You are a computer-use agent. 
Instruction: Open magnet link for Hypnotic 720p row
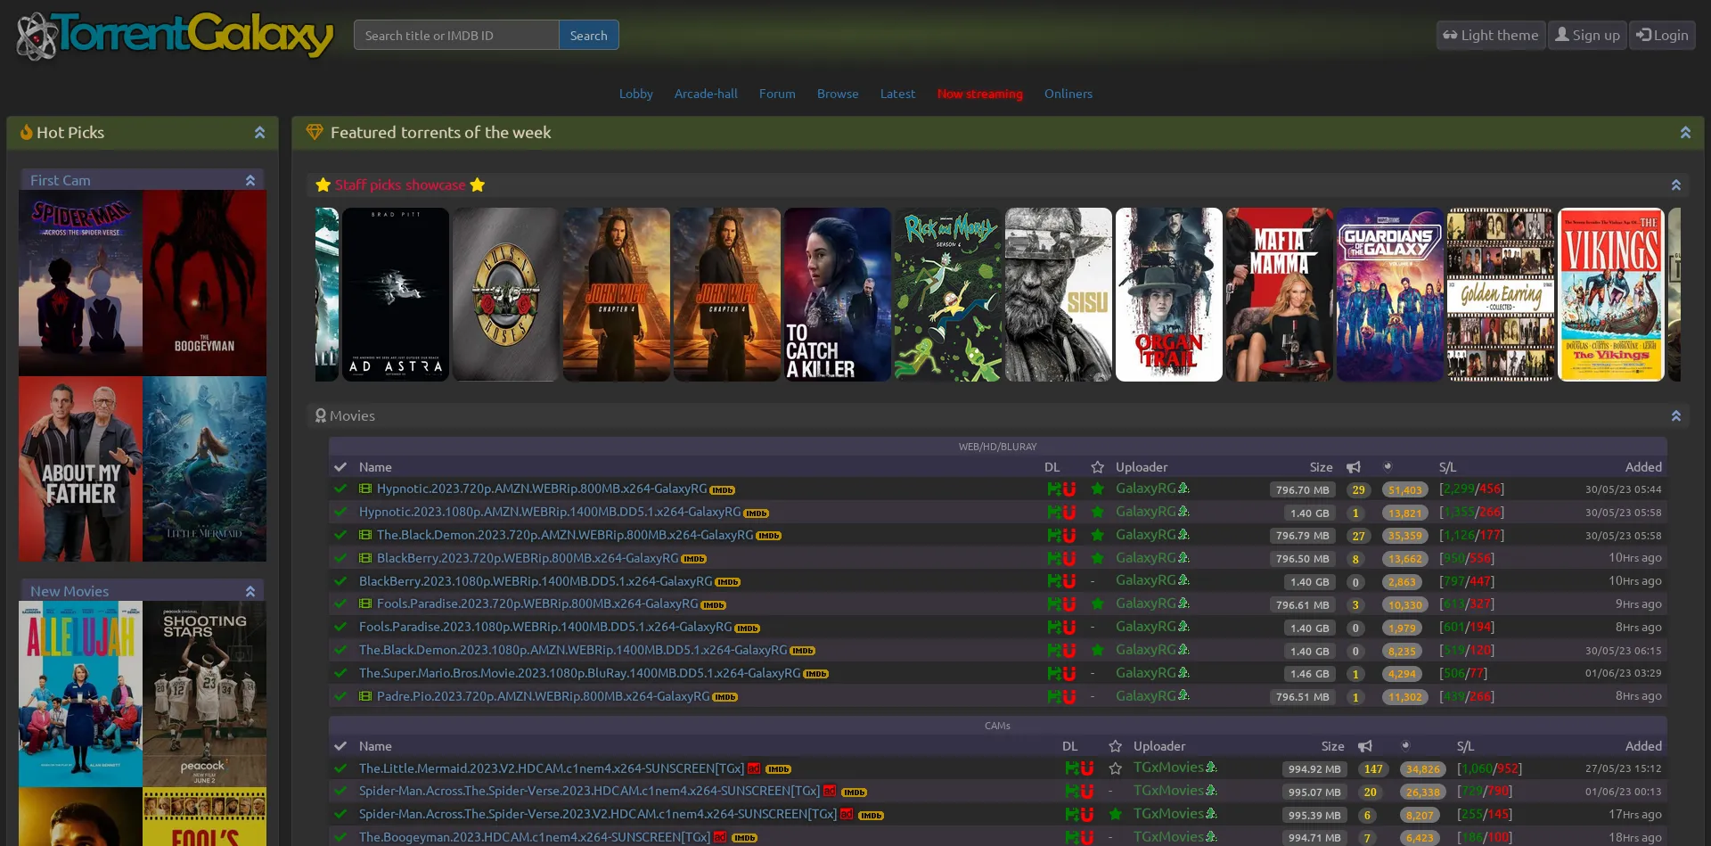point(1069,489)
